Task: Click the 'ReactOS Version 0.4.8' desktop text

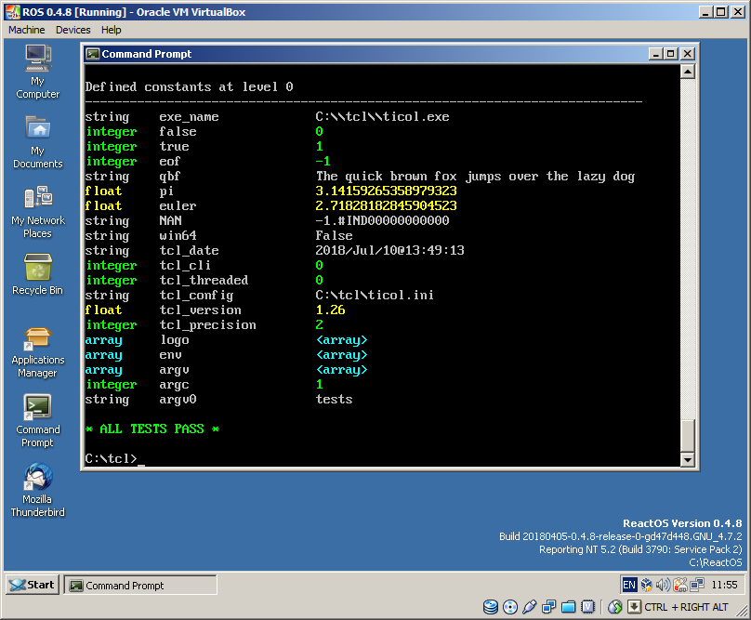Action: [x=682, y=523]
